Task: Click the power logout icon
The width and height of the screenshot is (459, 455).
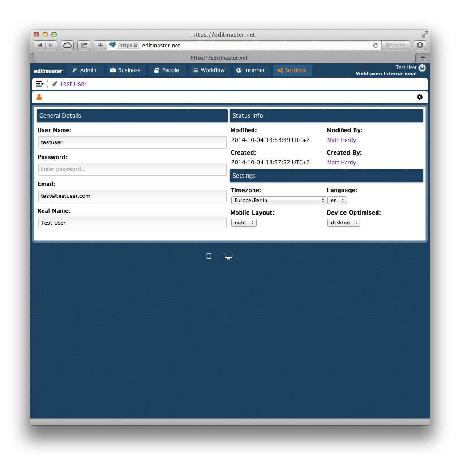Action: pos(422,68)
